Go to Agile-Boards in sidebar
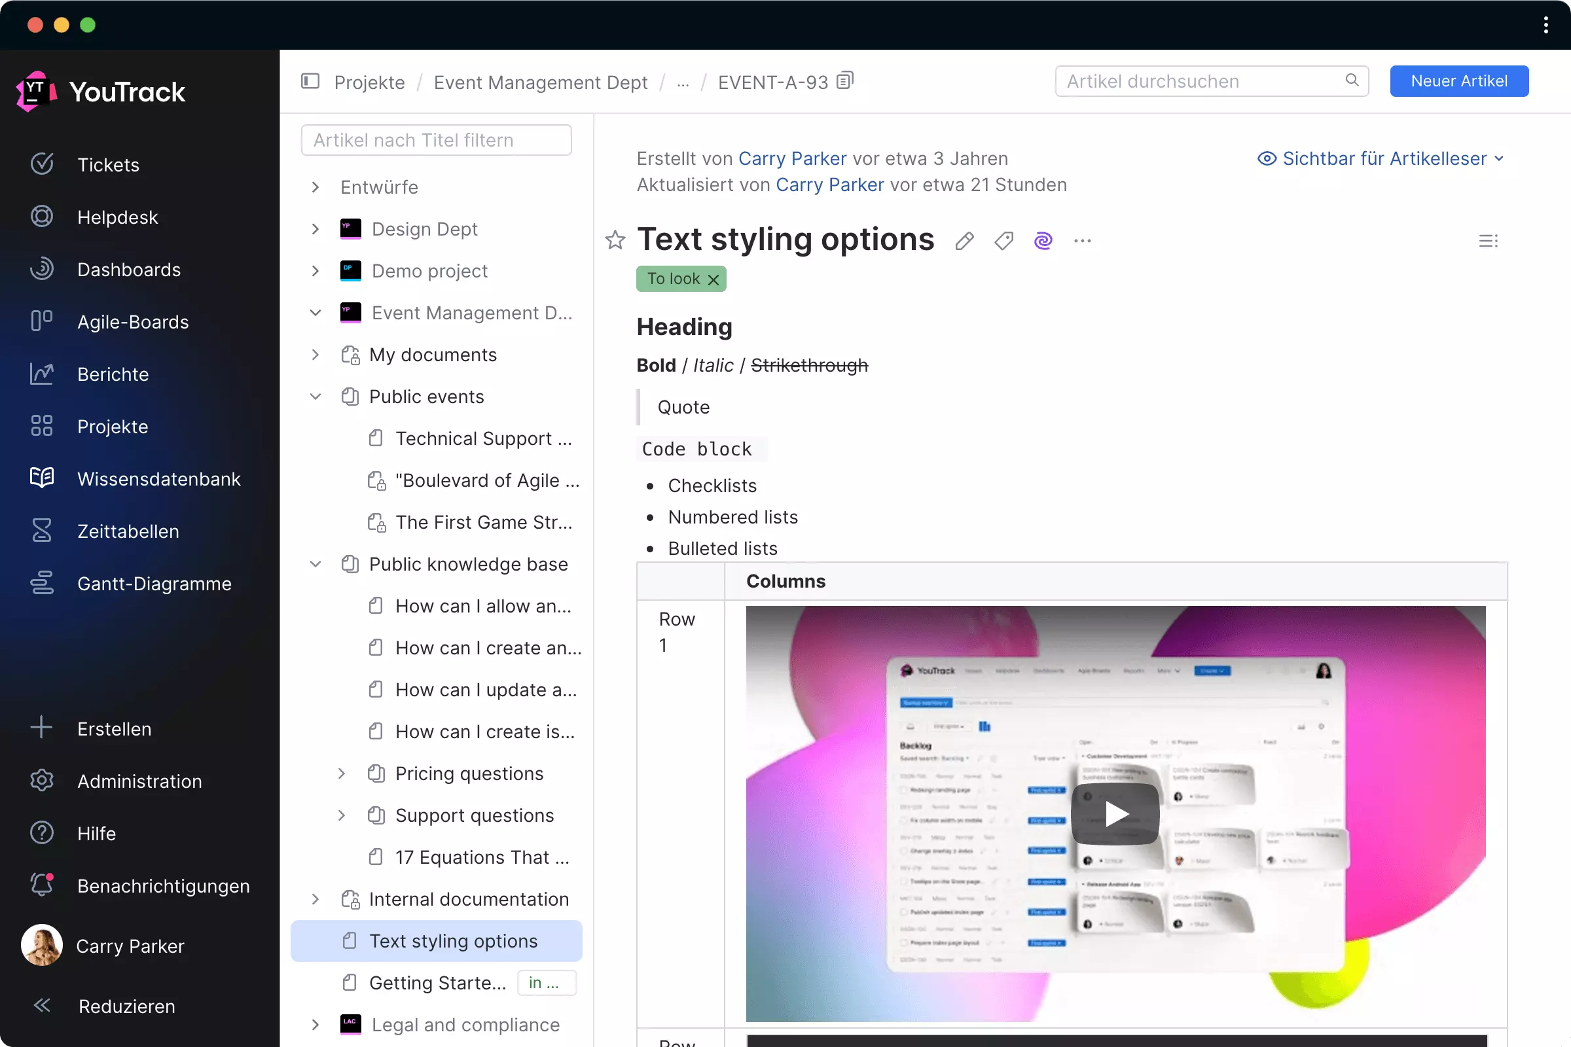 click(x=132, y=322)
